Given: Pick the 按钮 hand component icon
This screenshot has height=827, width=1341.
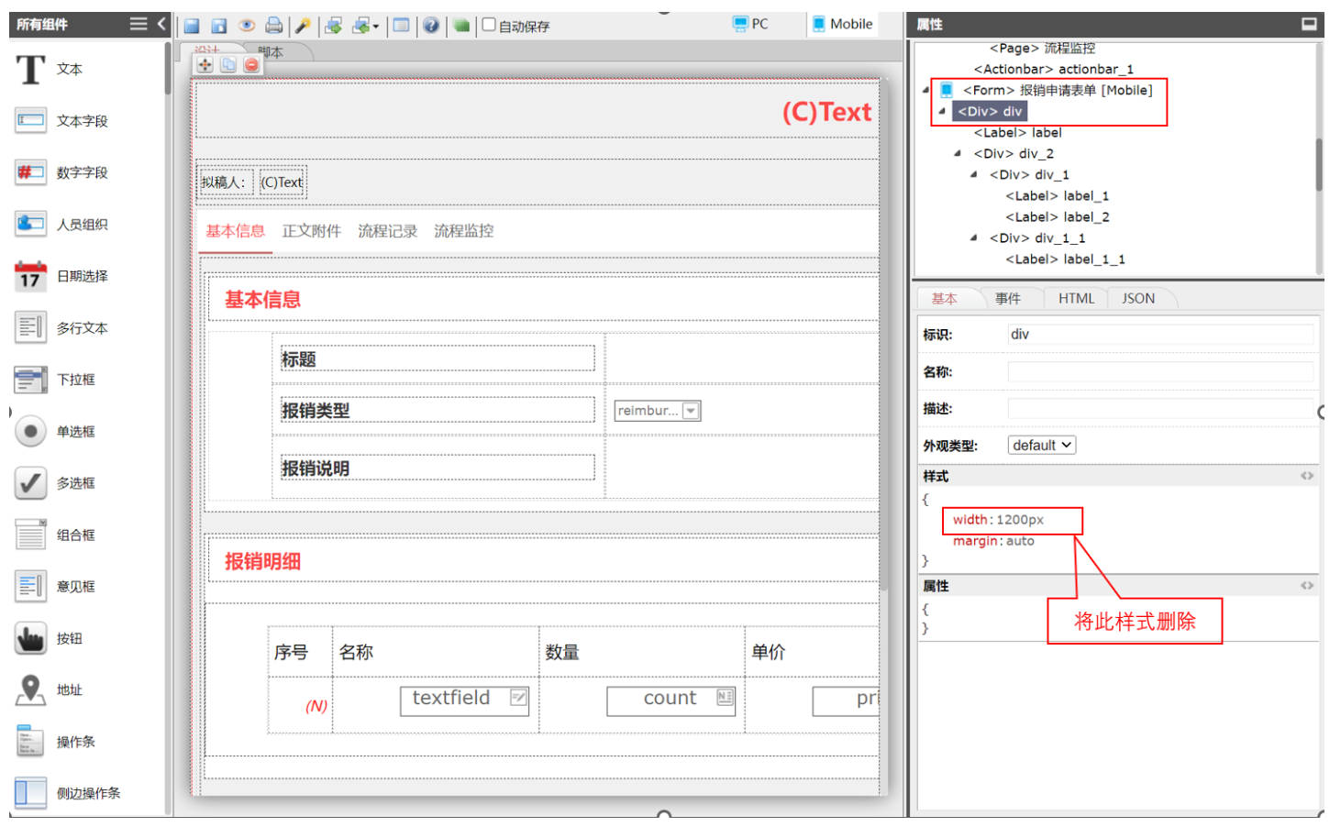Looking at the screenshot, I should [30, 638].
